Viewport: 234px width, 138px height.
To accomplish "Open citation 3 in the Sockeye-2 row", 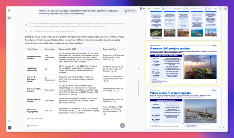I will click(x=107, y=81).
